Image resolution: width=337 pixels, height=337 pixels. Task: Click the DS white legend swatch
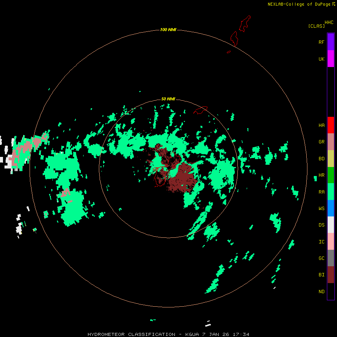pos(331,225)
